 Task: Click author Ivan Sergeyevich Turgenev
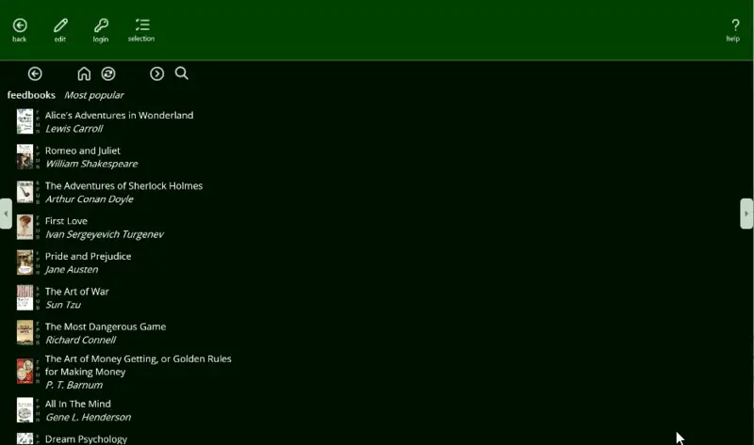click(105, 234)
